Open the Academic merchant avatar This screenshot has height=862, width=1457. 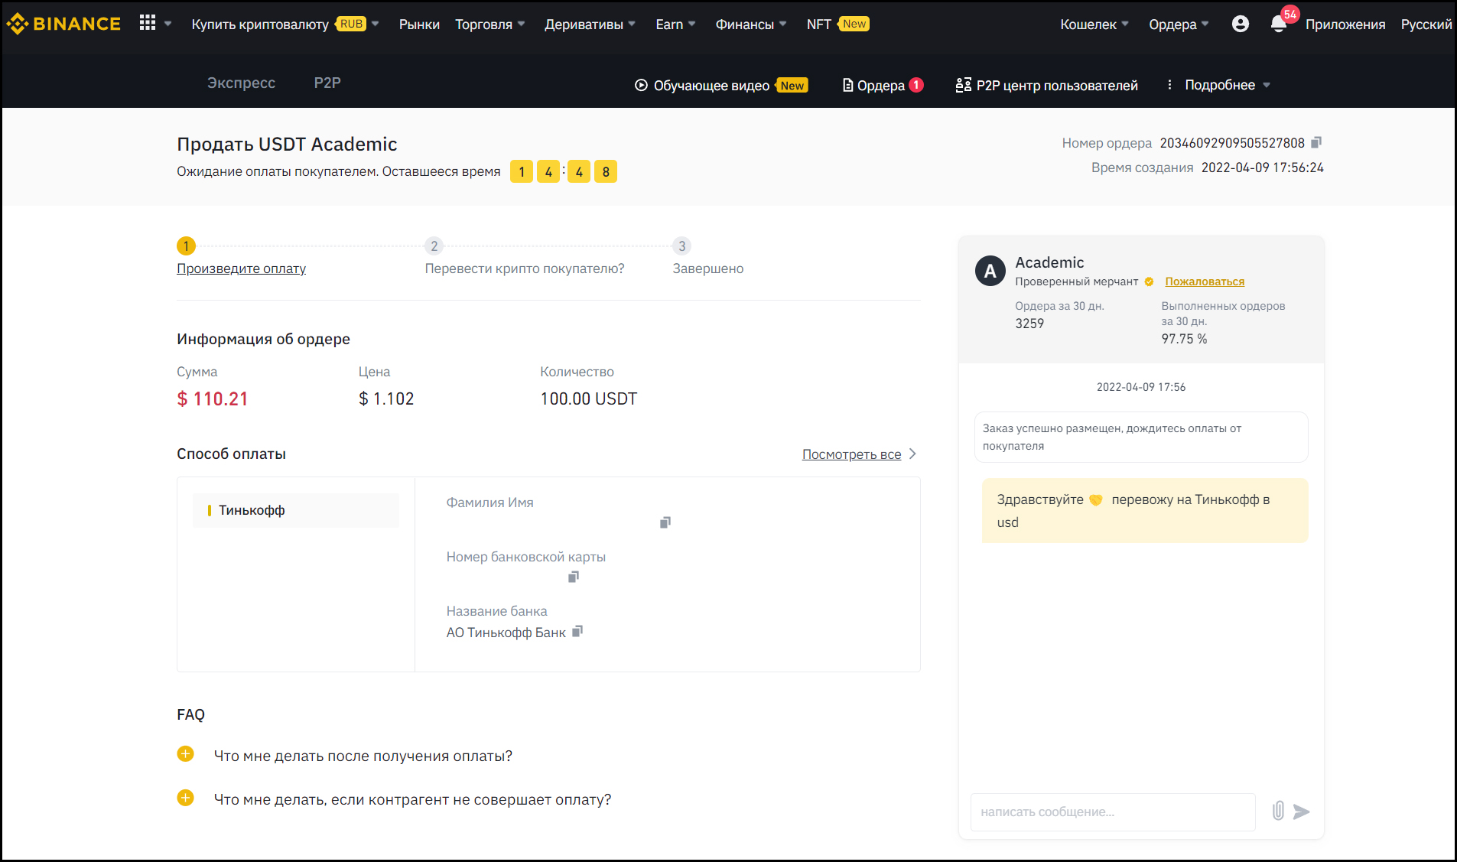(990, 271)
